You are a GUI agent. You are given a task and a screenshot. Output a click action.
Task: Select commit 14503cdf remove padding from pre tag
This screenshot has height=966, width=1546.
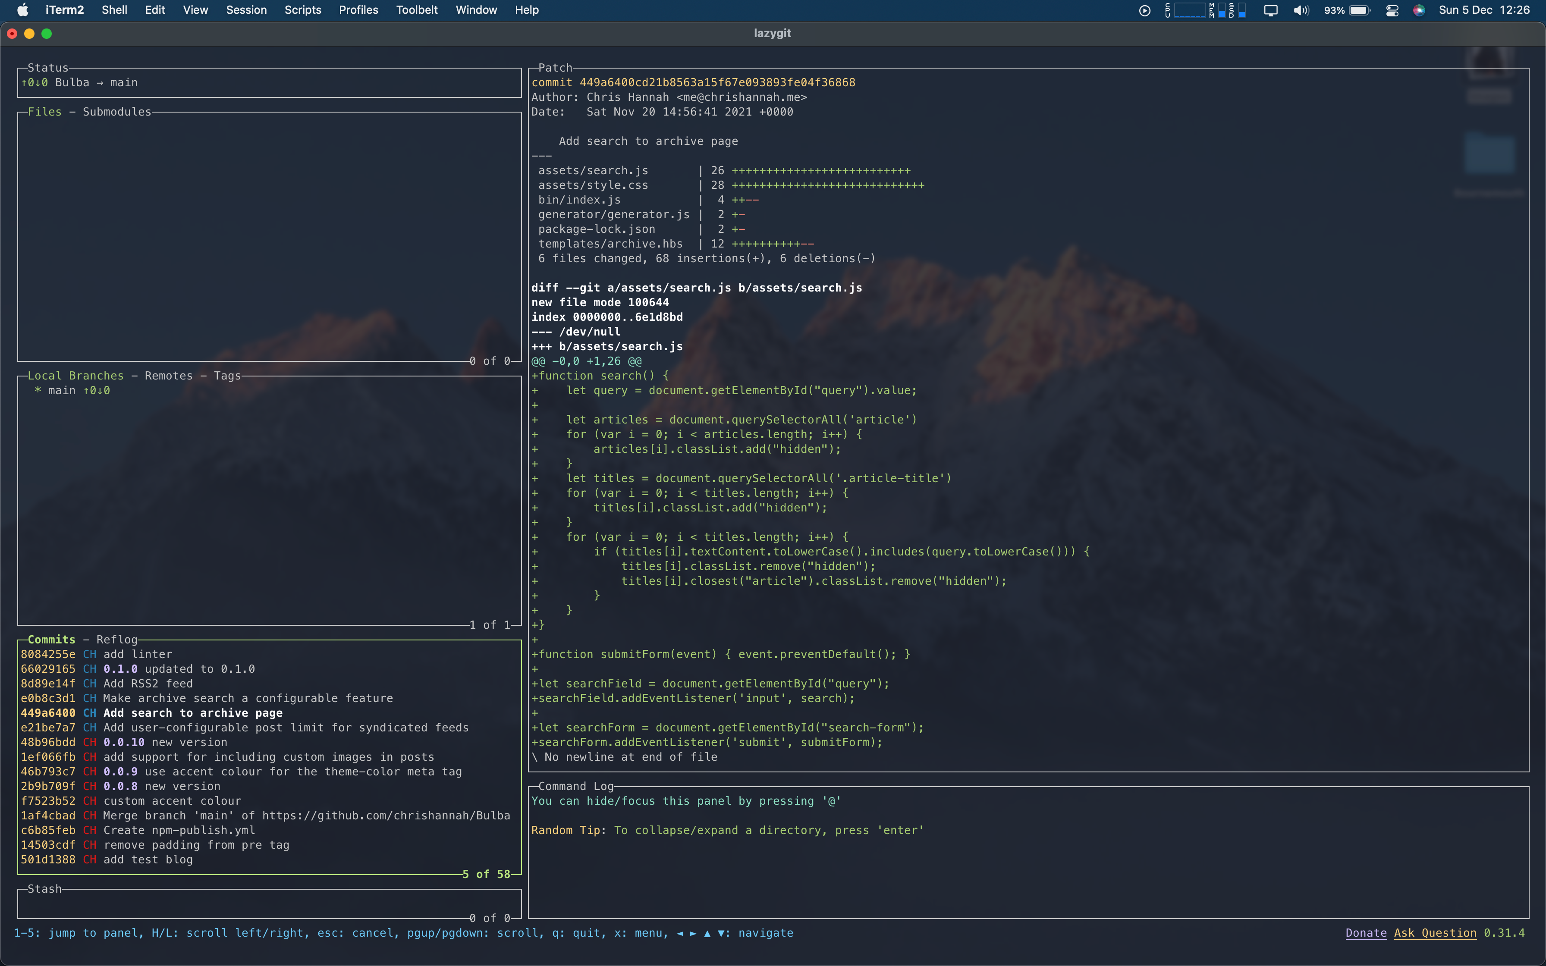(x=270, y=845)
